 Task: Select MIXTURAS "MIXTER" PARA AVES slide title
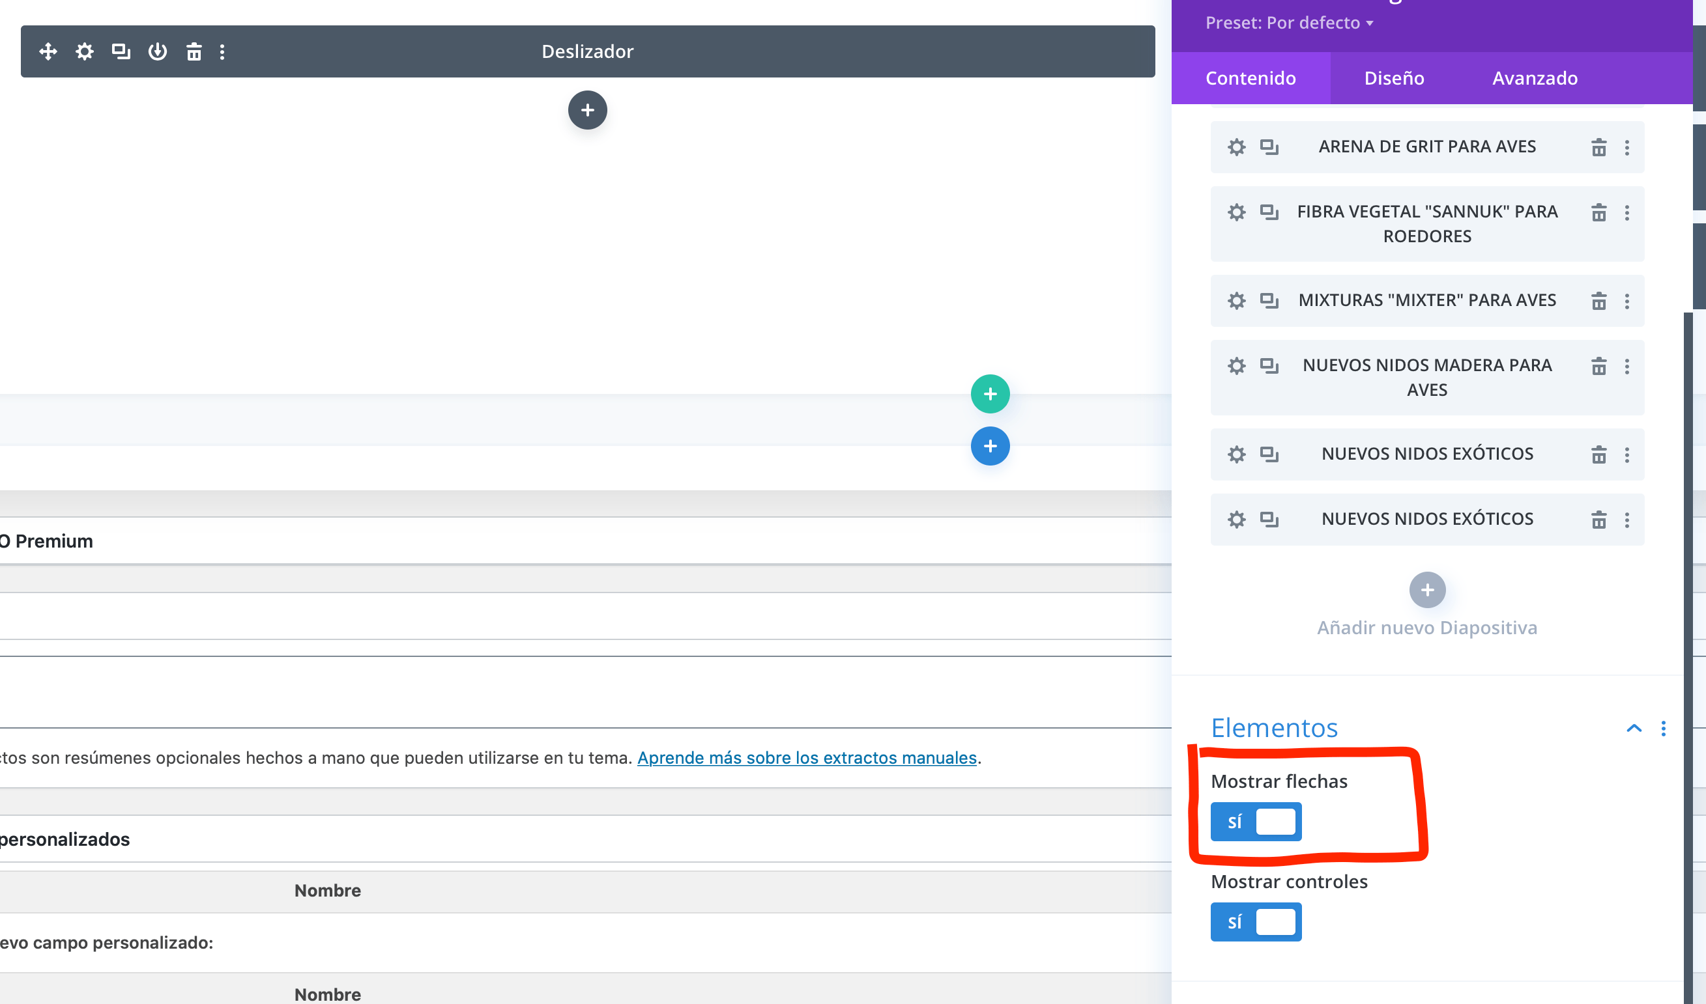click(1427, 300)
